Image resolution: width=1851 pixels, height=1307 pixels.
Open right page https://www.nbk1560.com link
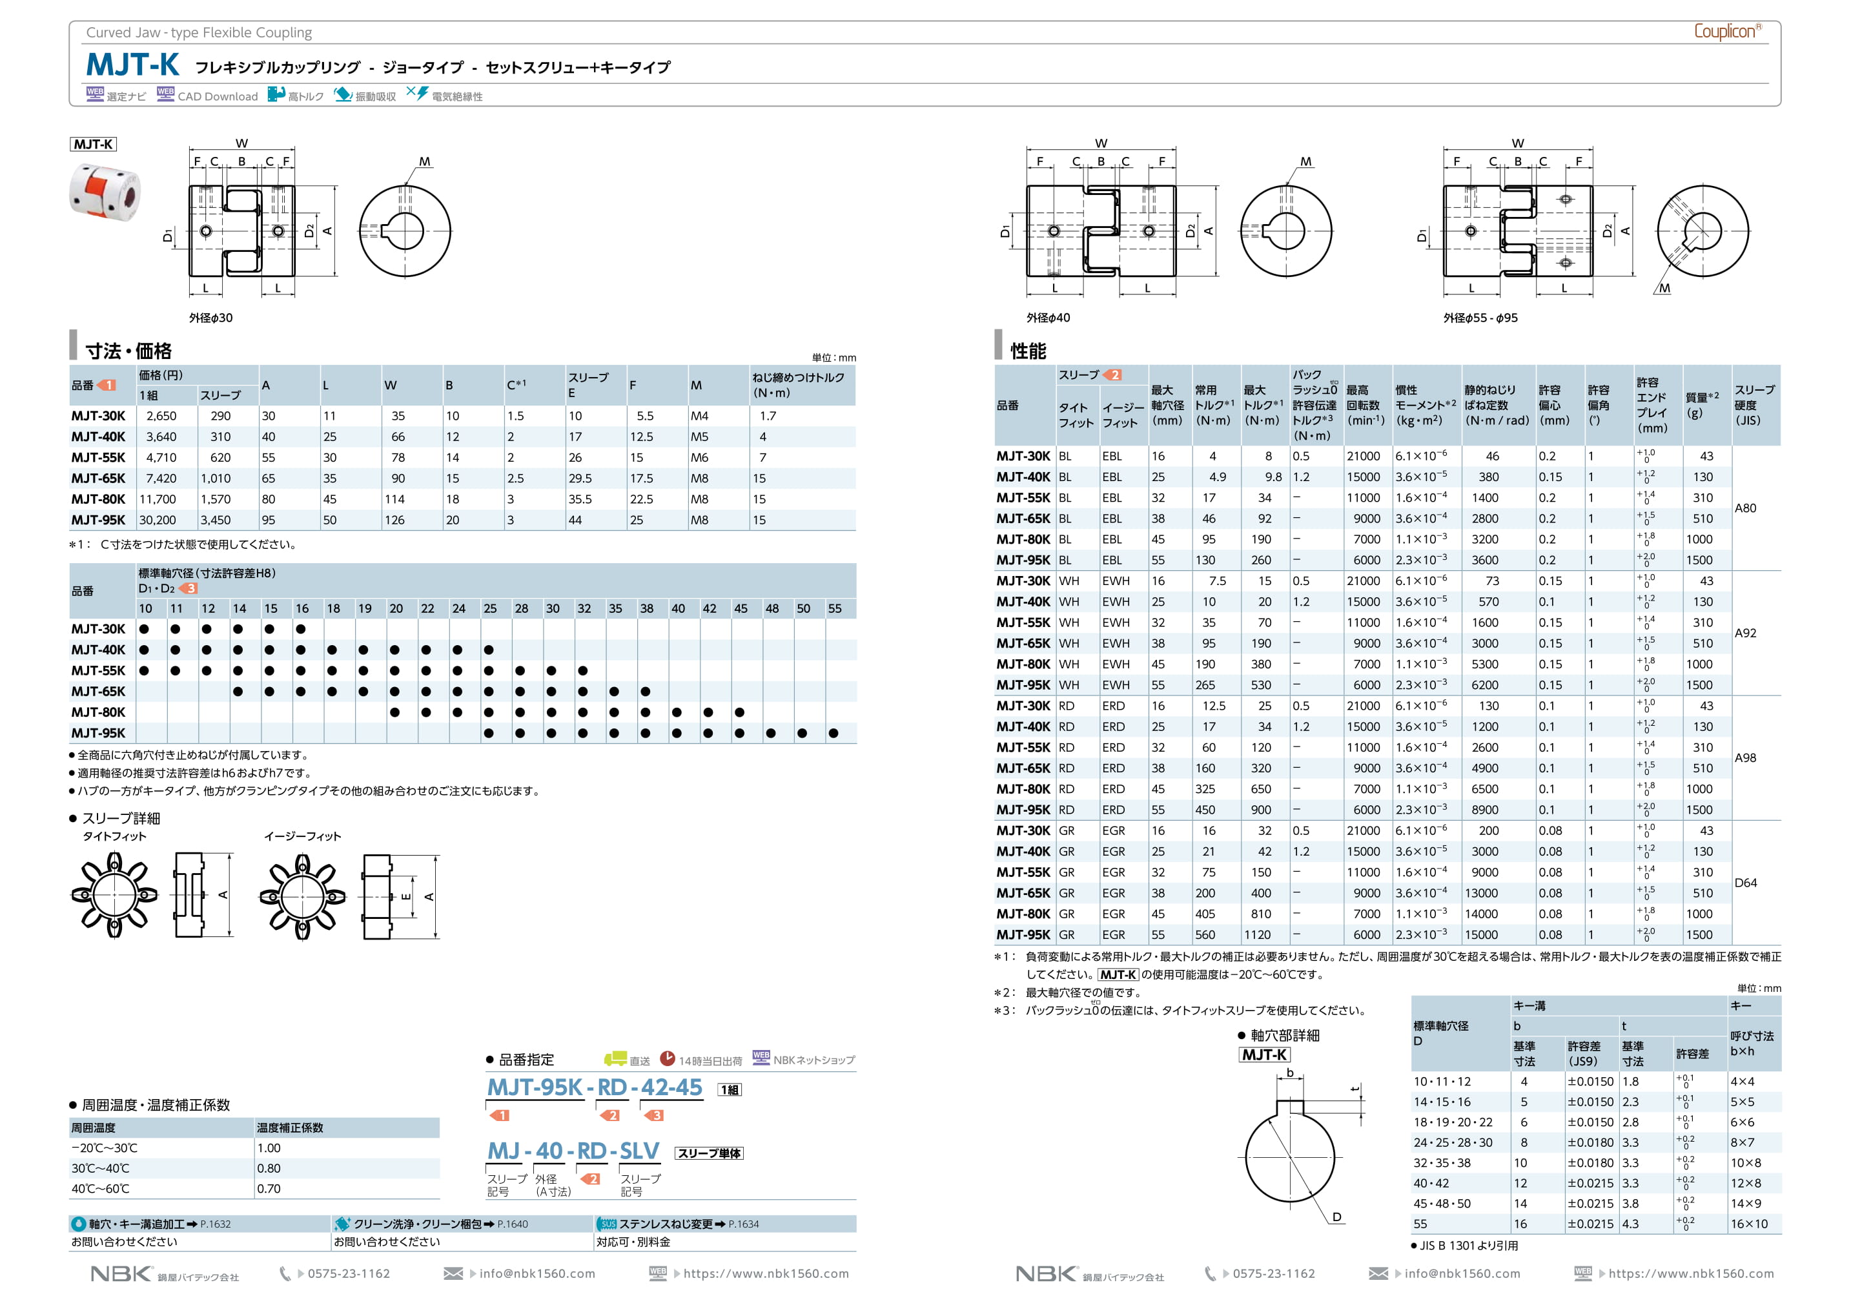point(1691,1274)
